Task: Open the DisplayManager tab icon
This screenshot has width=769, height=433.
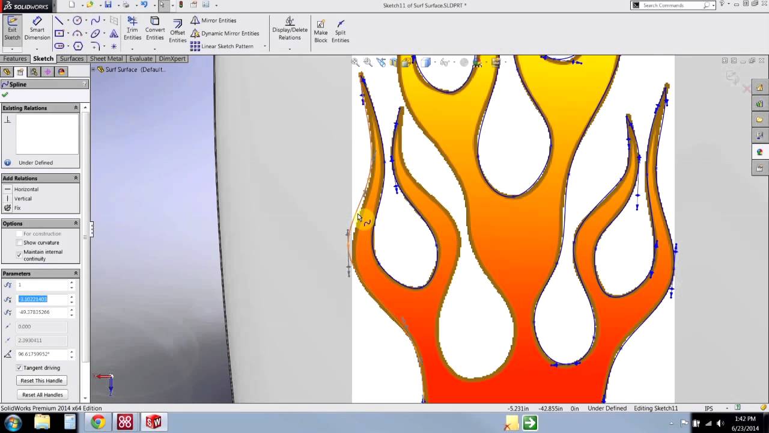Action: point(61,72)
